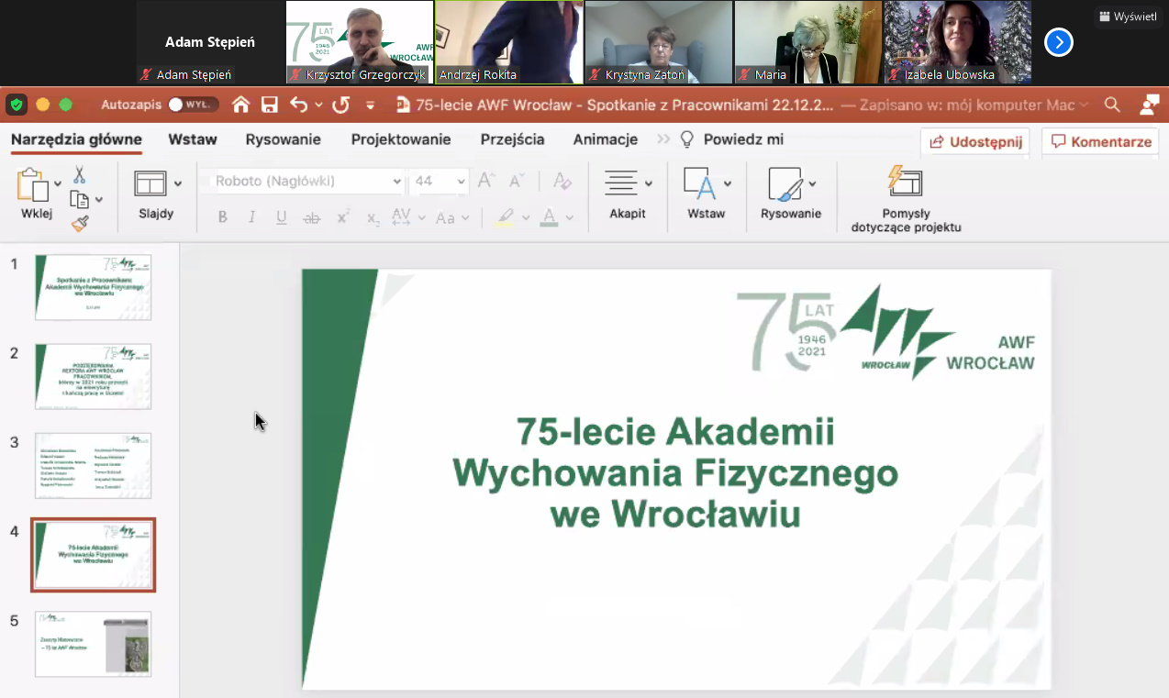The height and width of the screenshot is (698, 1169).
Task: Switch to the Animacje tab
Action: tap(606, 139)
